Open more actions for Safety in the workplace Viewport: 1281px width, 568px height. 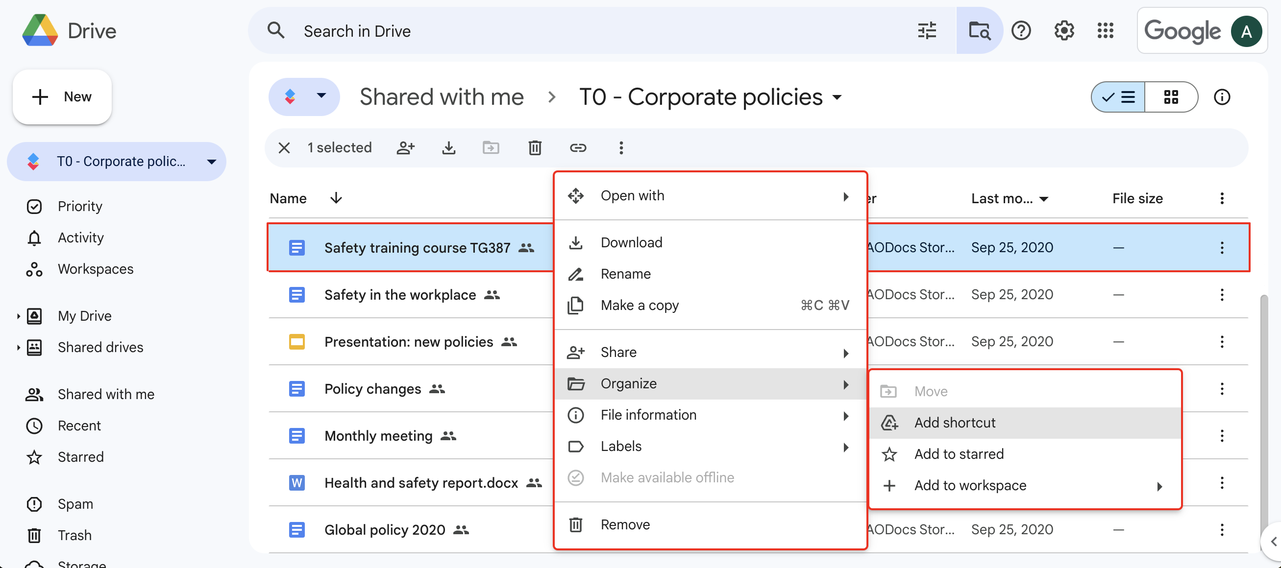click(1222, 295)
